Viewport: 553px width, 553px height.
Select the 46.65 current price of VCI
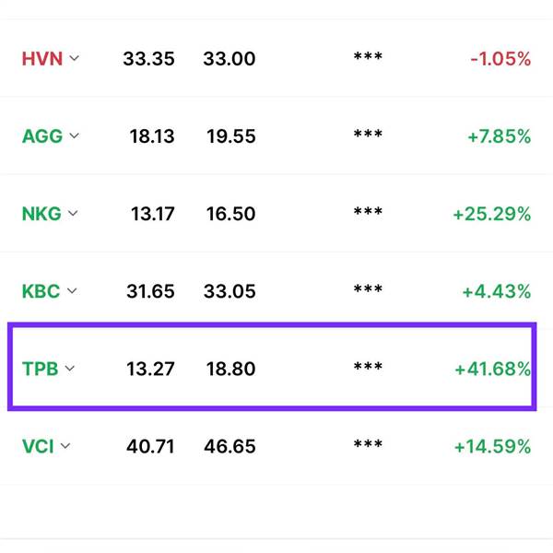[229, 446]
